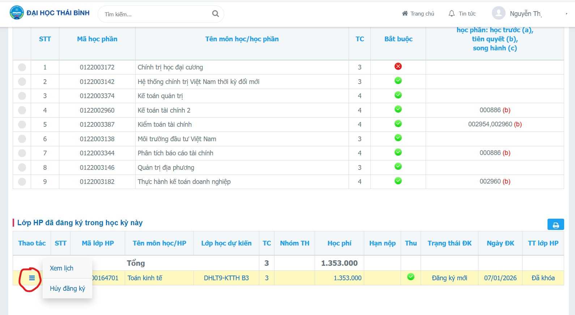The height and width of the screenshot is (315, 575).
Task: Click red X status for Chính trị học đại cương
Action: point(398,67)
